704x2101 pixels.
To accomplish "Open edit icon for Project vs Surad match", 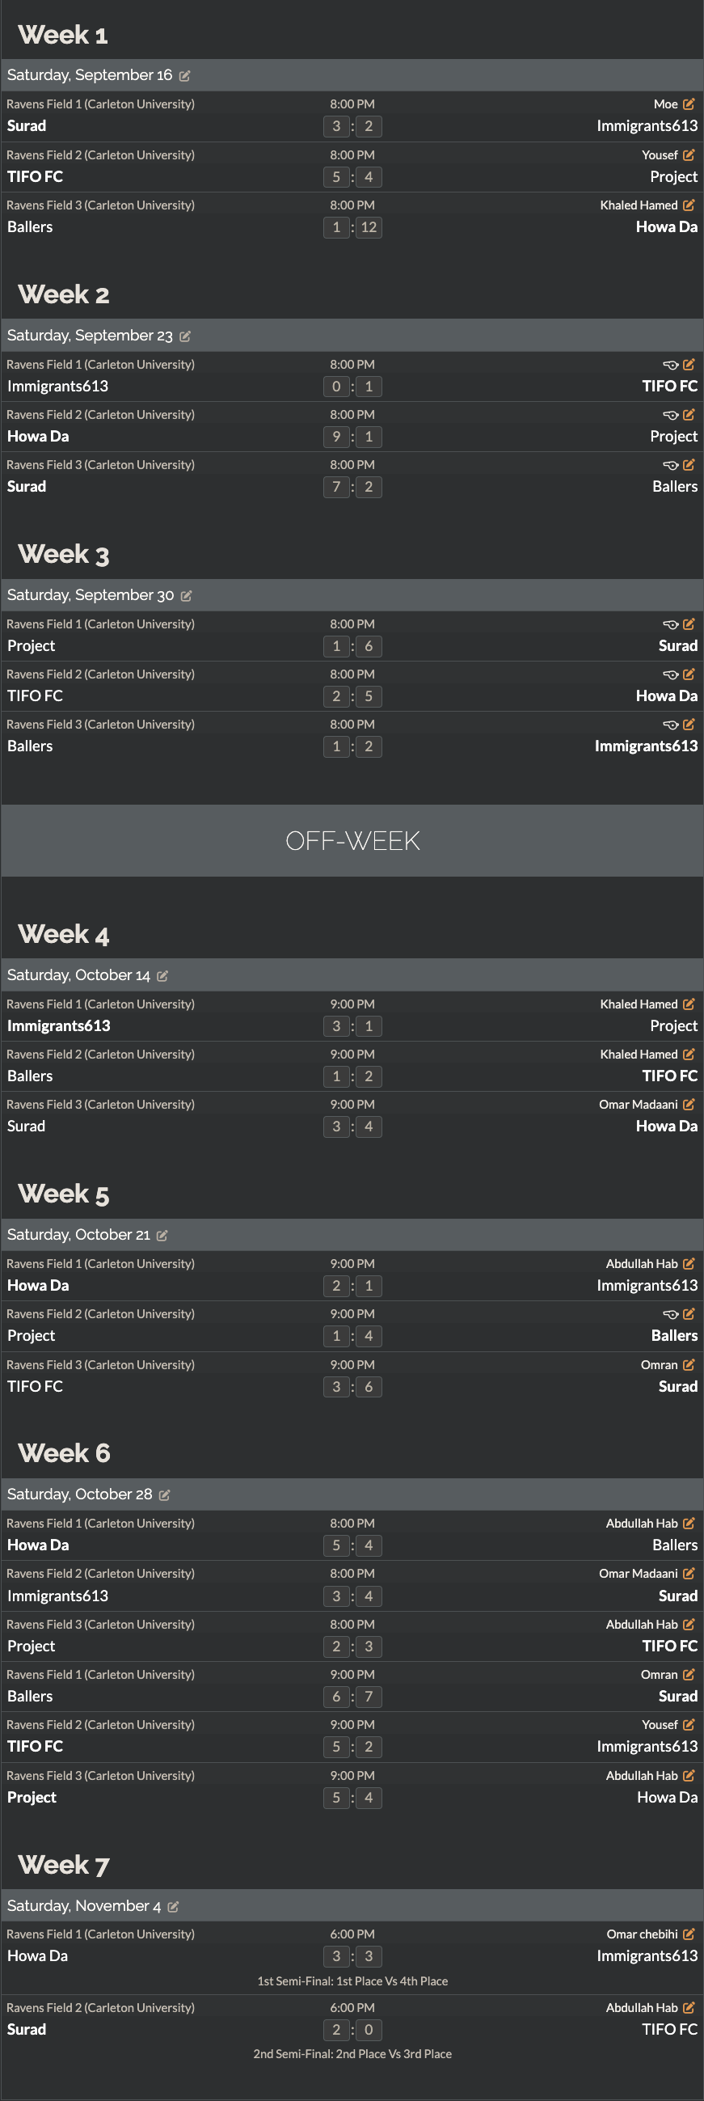I will coord(689,624).
